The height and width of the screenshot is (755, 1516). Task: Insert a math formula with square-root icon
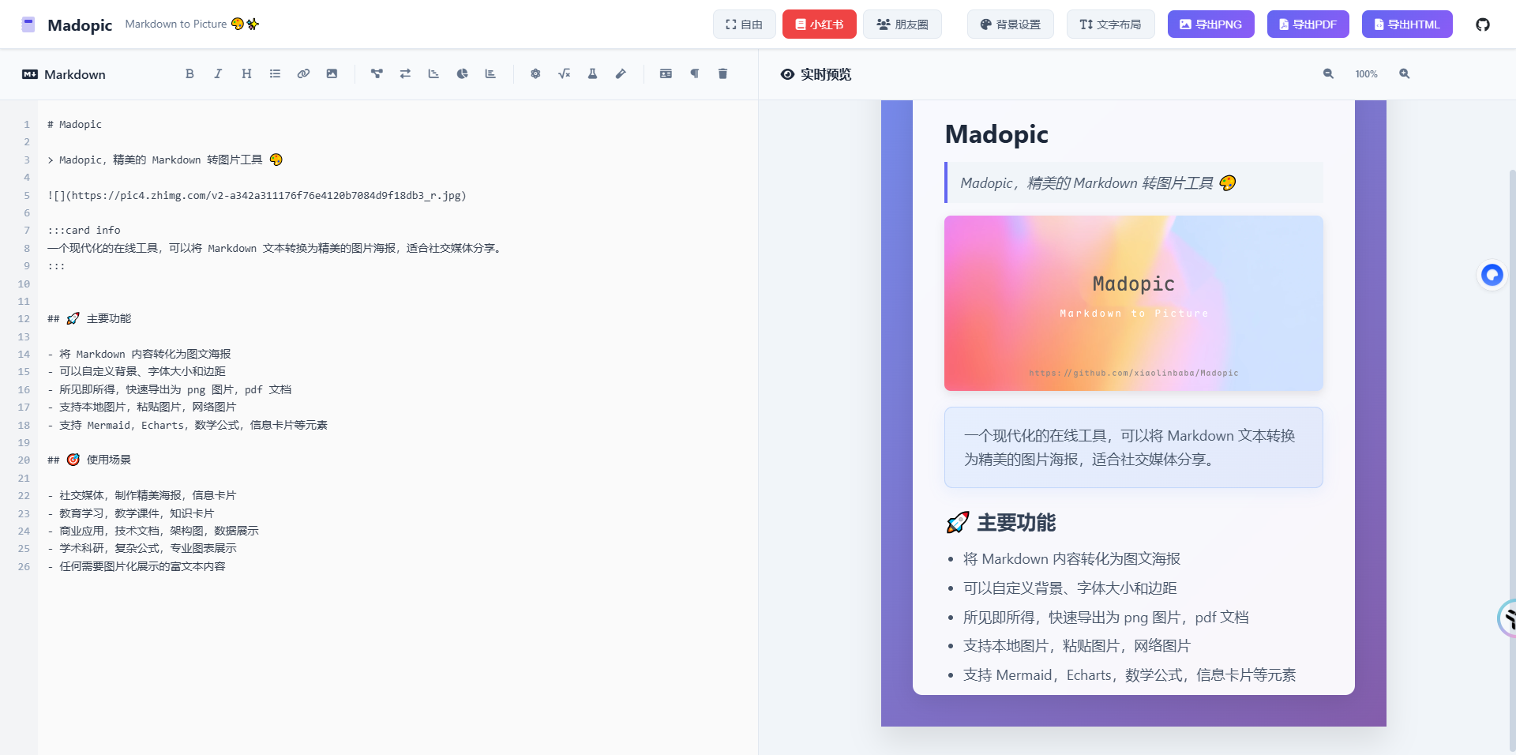point(564,73)
